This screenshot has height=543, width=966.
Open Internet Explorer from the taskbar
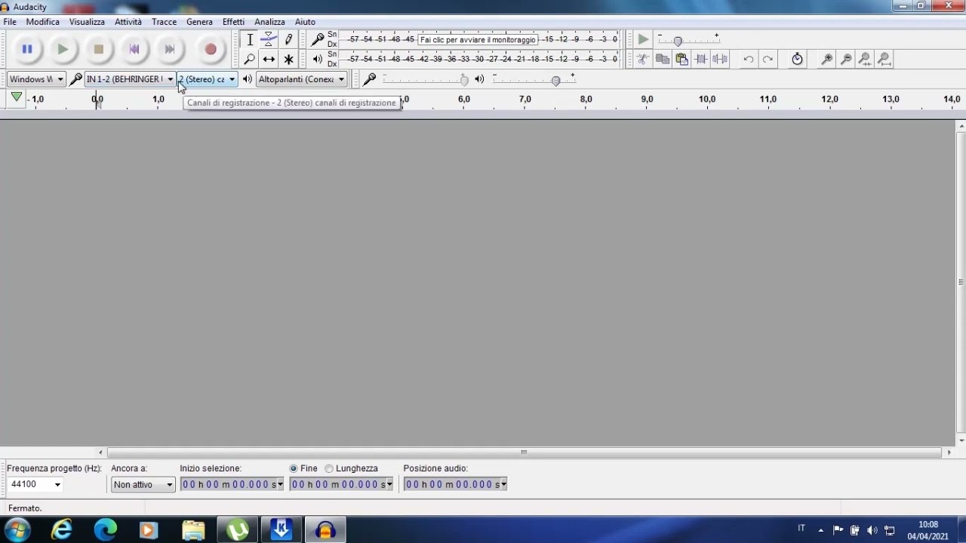point(61,530)
